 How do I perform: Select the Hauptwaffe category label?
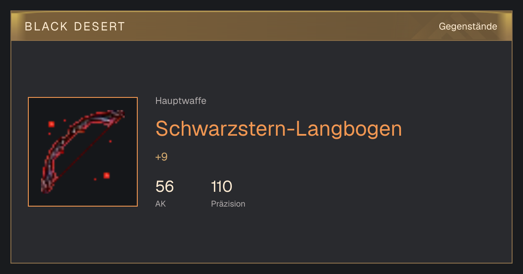(x=181, y=101)
